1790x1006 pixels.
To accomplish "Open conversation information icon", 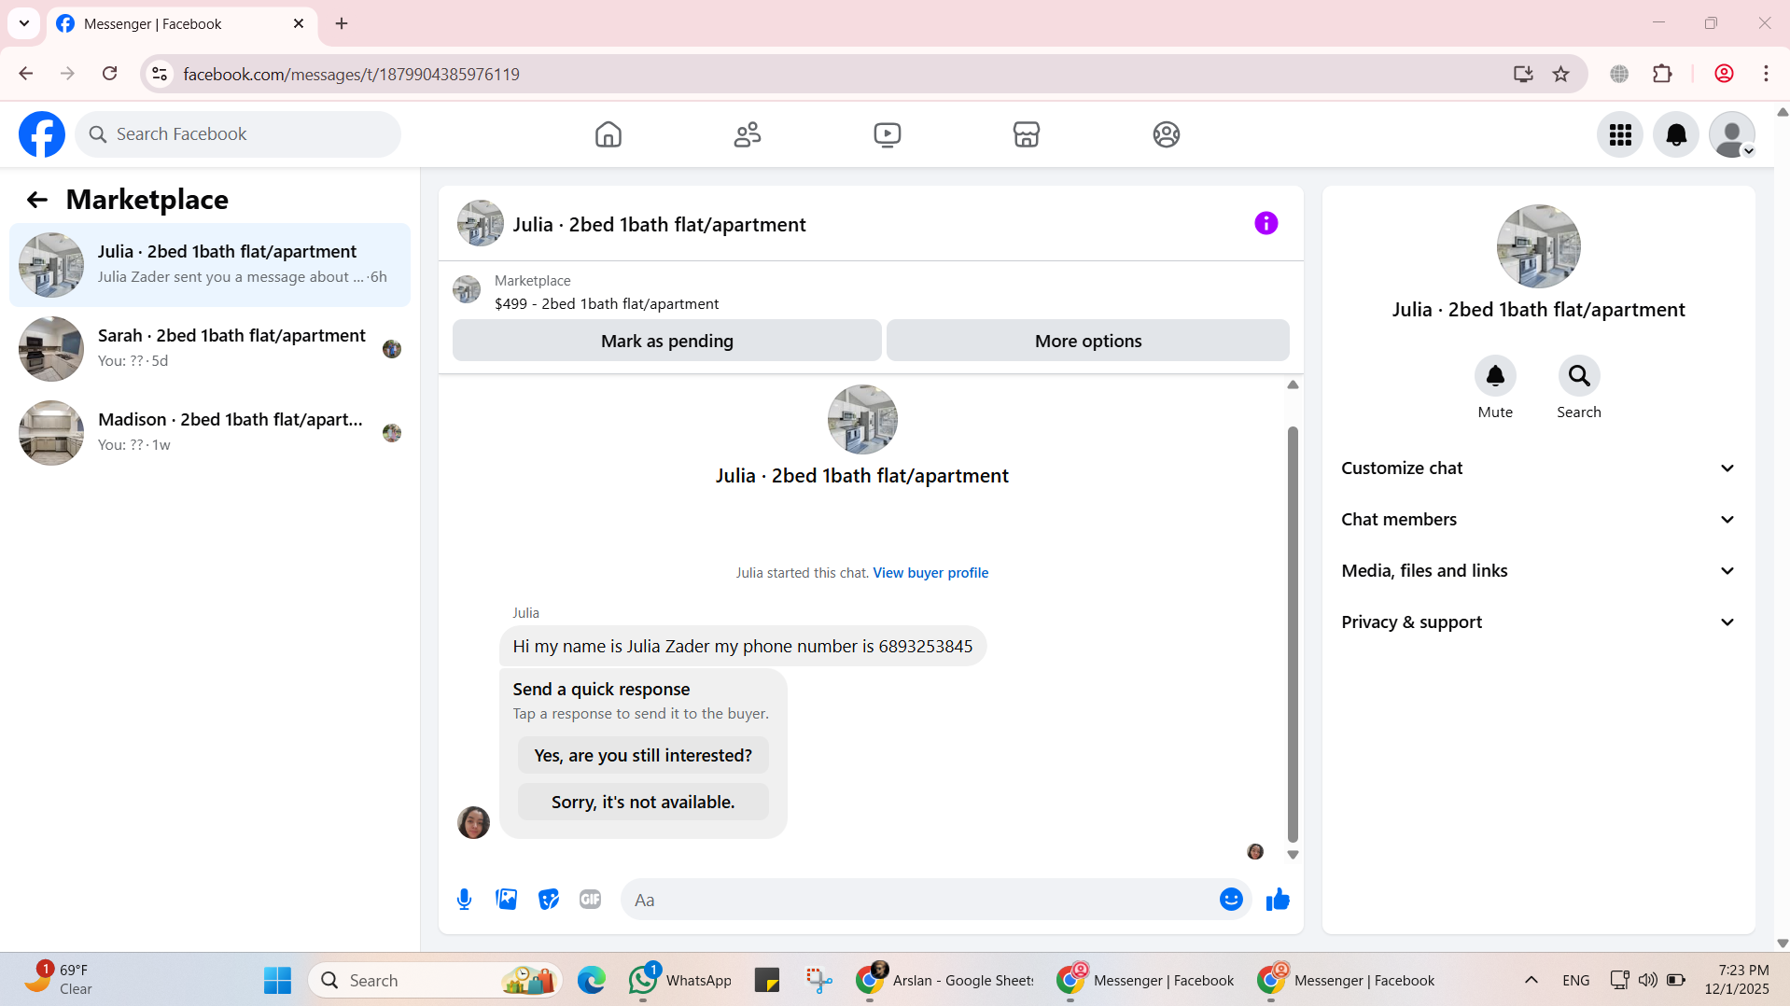I will pyautogui.click(x=1266, y=223).
